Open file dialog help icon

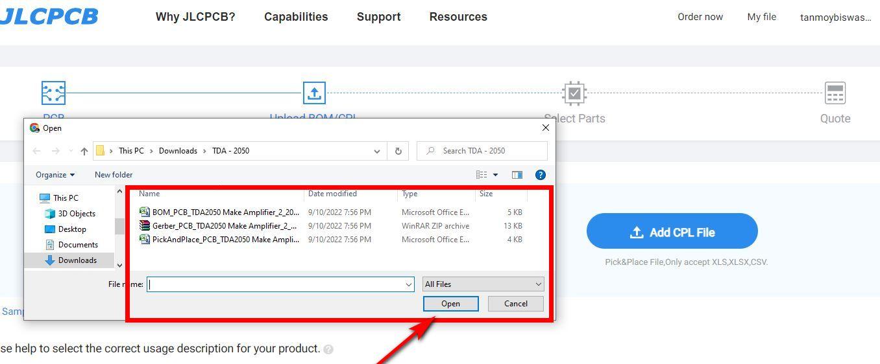(541, 175)
